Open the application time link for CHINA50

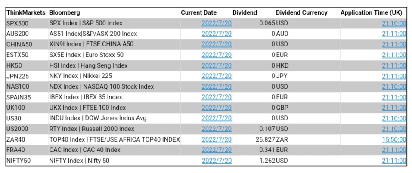pos(393,44)
